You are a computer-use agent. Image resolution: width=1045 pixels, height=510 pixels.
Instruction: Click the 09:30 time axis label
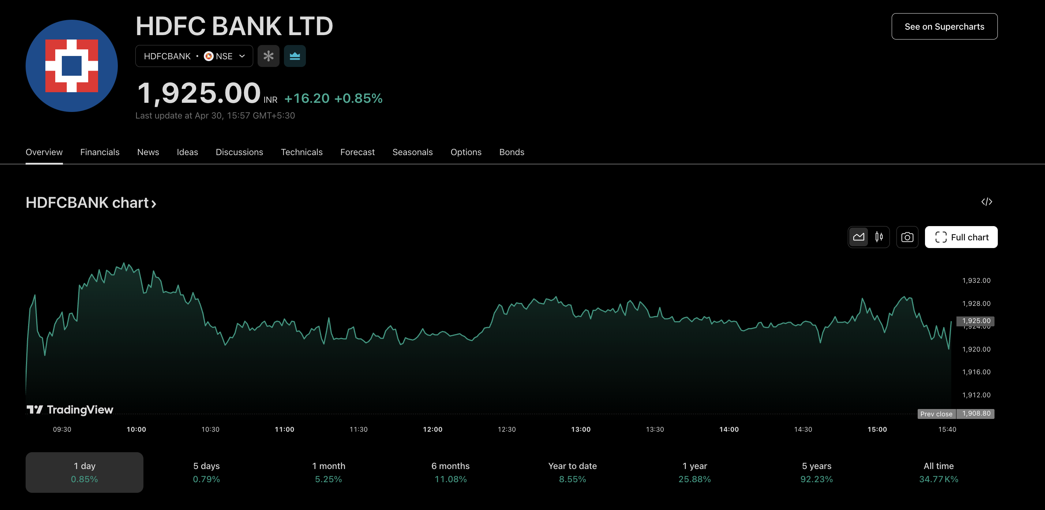(x=62, y=429)
